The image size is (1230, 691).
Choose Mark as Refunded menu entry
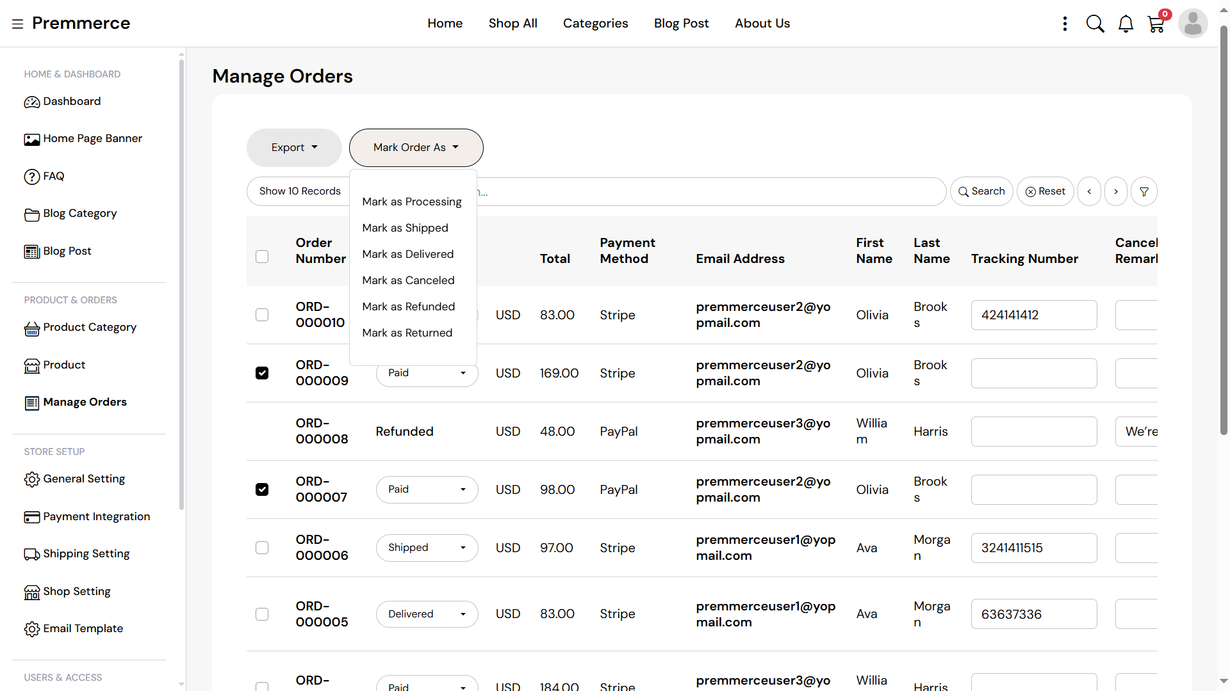[408, 306]
